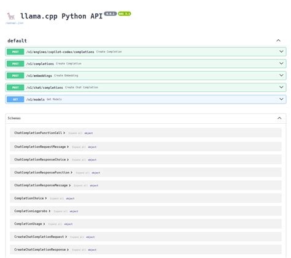
Task: Expand the /v1/embeddings endpoint arrow
Action: coord(281,75)
